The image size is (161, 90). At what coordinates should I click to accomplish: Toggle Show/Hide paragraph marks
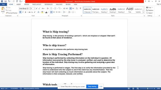80,8
